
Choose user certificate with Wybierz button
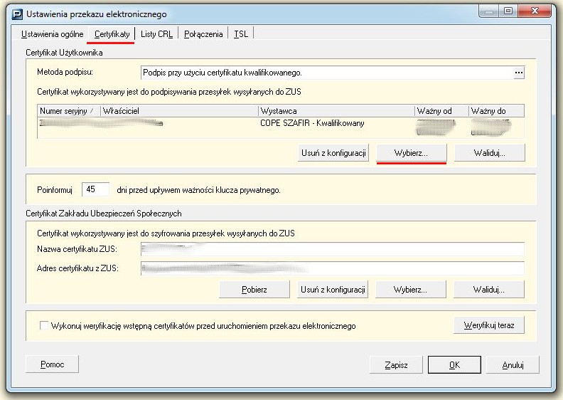pos(411,153)
